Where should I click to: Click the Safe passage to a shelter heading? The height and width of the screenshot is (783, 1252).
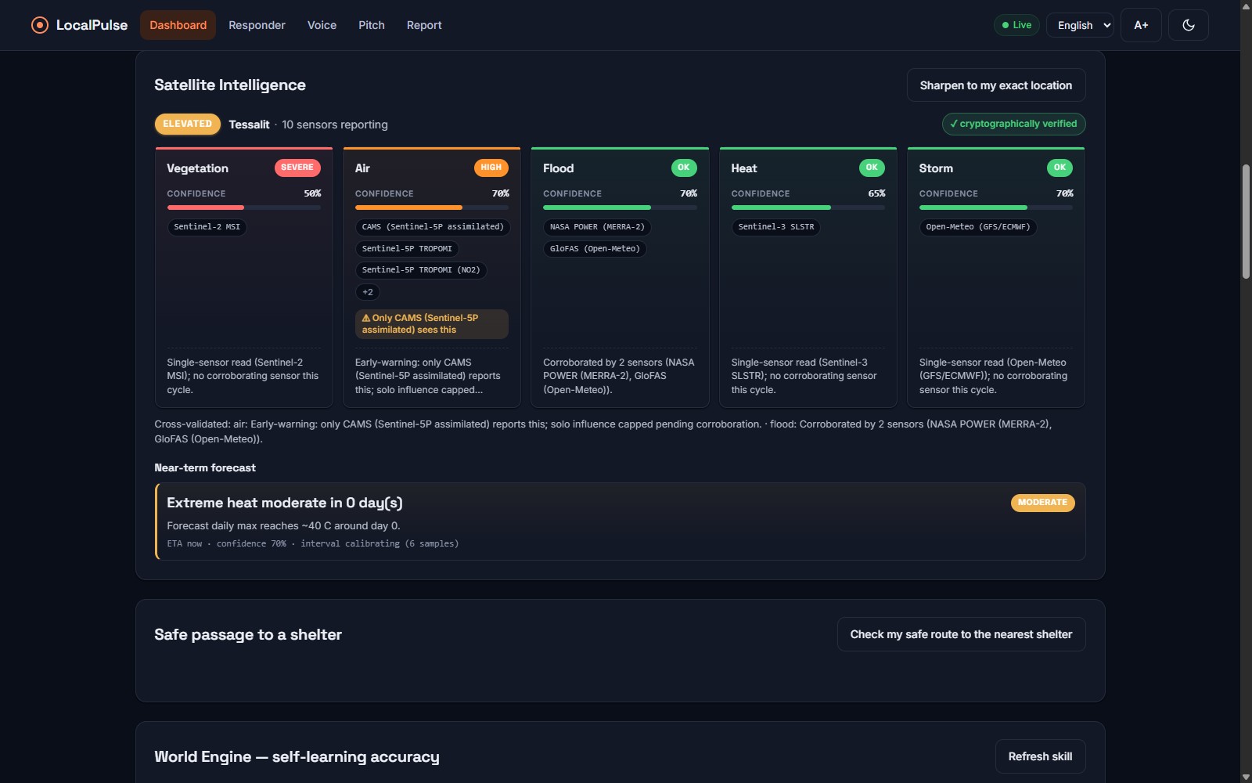(x=248, y=635)
